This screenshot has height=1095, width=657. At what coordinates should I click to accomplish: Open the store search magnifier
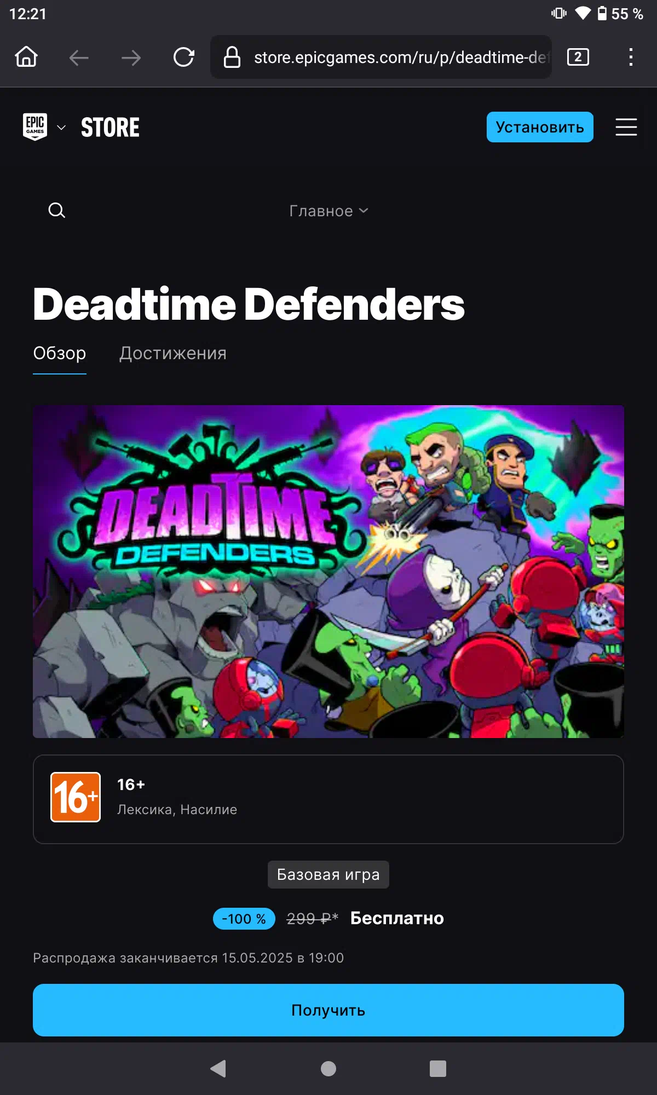[x=57, y=210]
